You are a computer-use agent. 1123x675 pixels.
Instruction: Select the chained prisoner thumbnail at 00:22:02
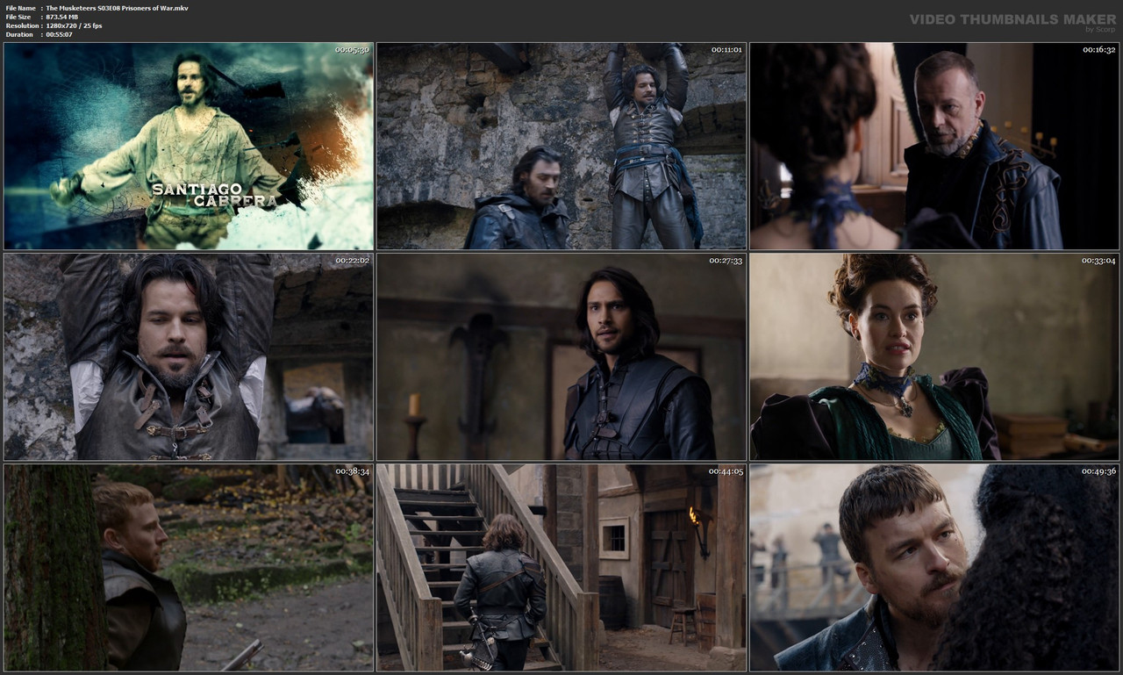(189, 356)
